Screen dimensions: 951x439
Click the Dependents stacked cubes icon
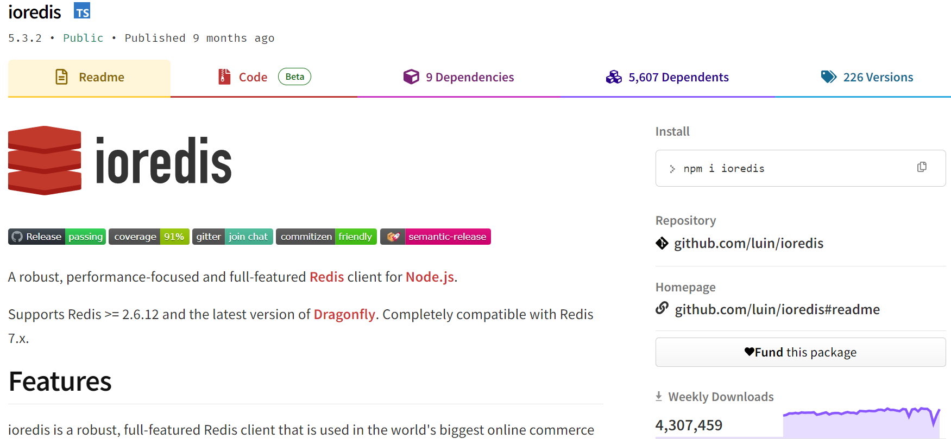[x=614, y=77]
